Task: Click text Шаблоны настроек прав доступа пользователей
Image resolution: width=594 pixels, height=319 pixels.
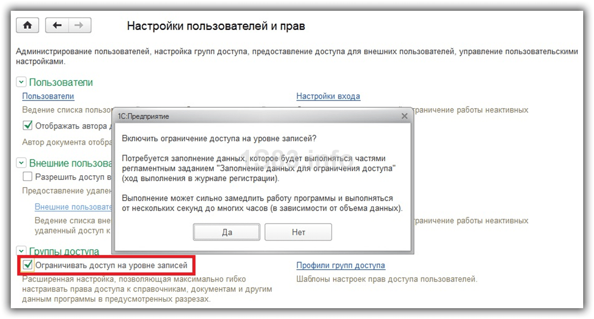Action: pyautogui.click(x=387, y=280)
